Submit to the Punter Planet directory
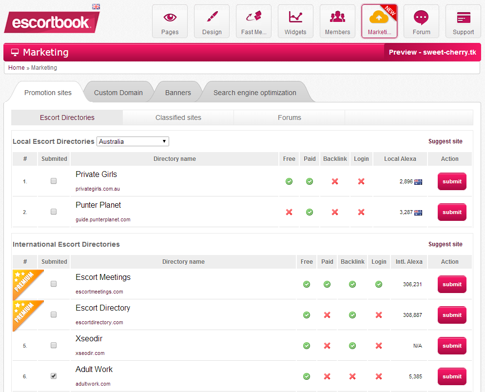Viewport: 485px width, 392px height. pyautogui.click(x=452, y=212)
